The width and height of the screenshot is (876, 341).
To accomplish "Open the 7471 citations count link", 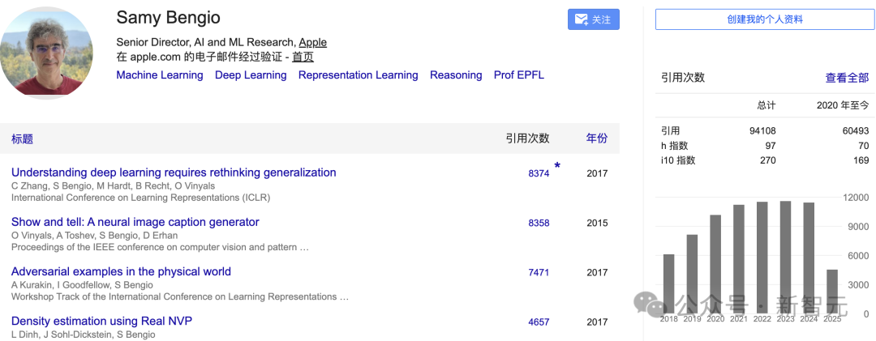I will [x=539, y=273].
